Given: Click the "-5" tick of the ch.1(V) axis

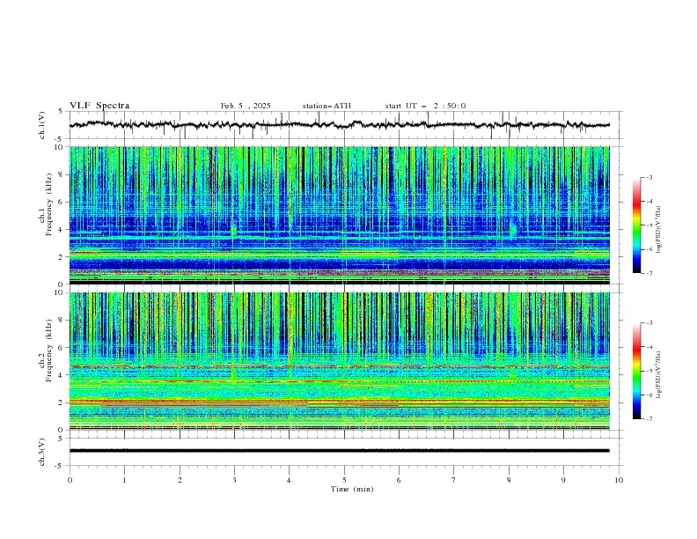Looking at the screenshot, I should pos(58,139).
